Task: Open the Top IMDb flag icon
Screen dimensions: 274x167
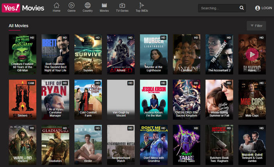Action: click(x=141, y=5)
